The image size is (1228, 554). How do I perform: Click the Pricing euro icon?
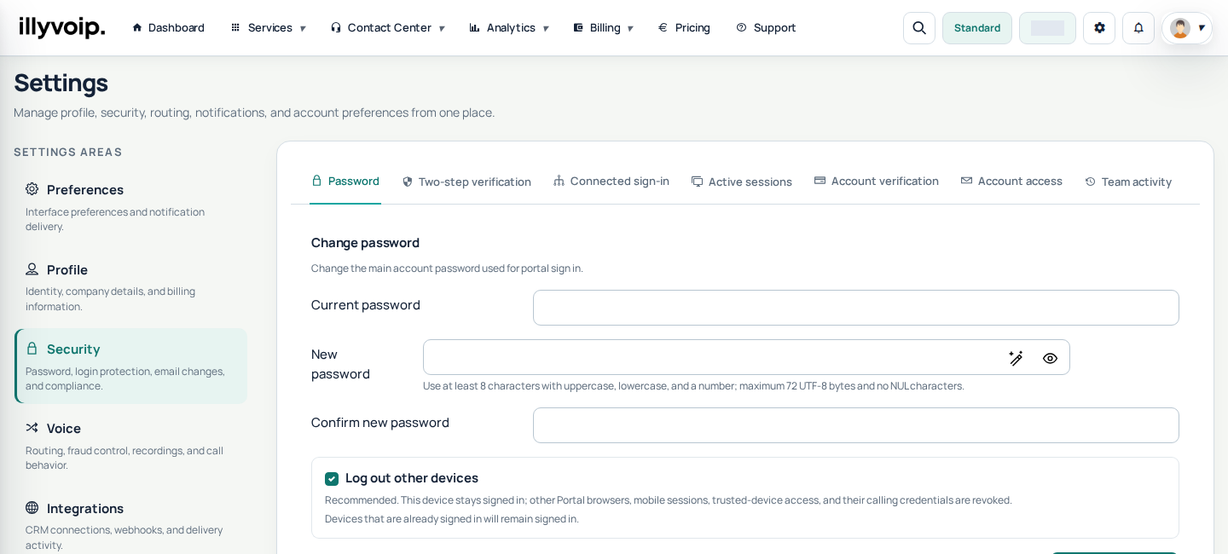point(663,27)
